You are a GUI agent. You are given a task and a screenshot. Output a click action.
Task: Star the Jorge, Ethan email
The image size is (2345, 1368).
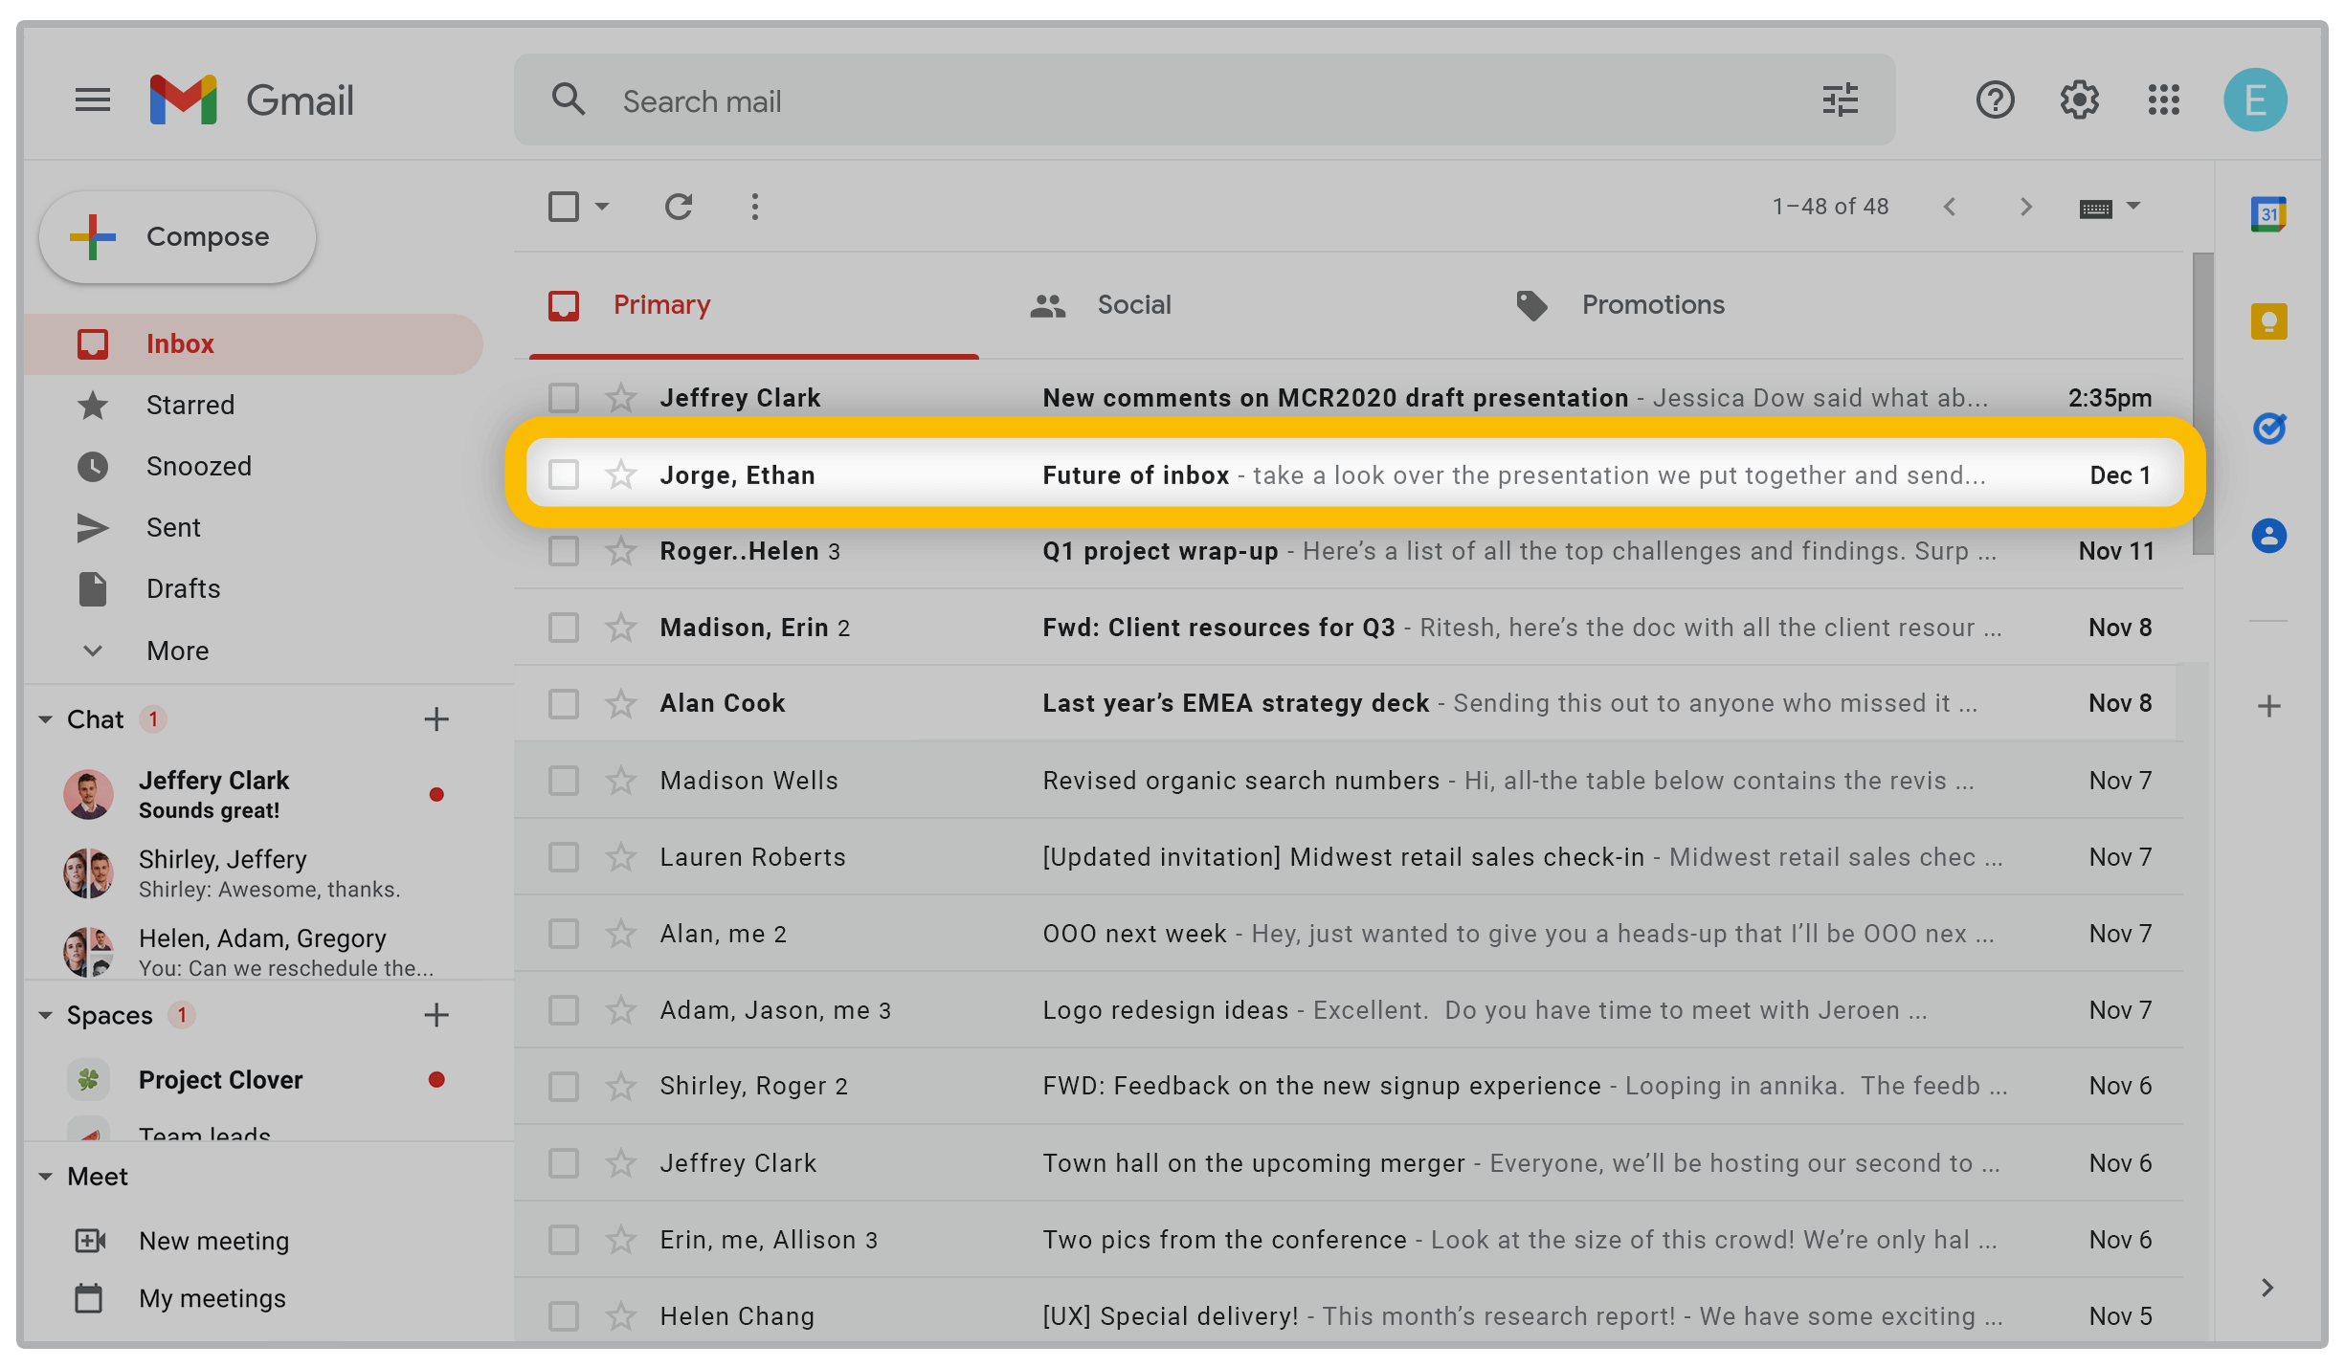621,474
